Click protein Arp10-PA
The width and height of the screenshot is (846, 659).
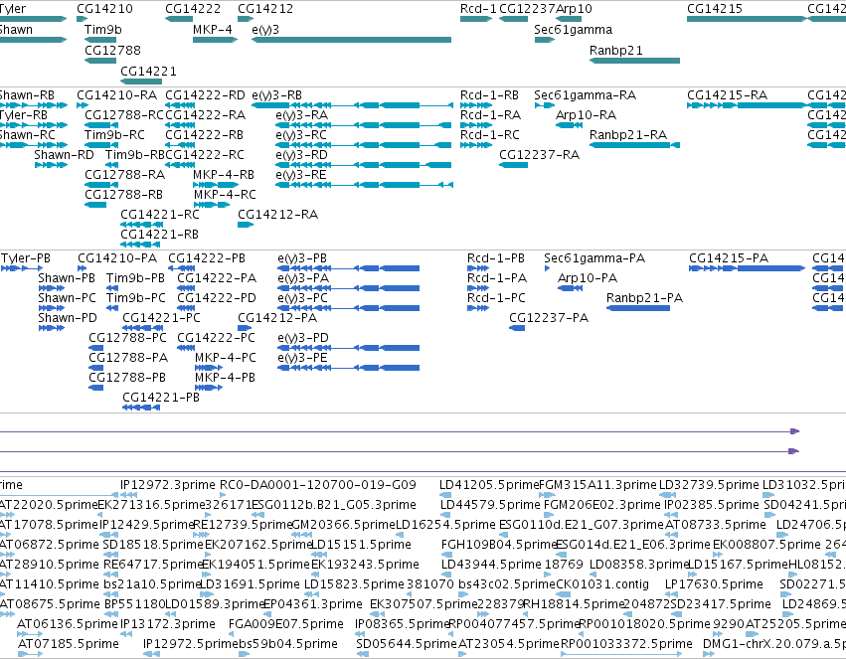pos(570,288)
